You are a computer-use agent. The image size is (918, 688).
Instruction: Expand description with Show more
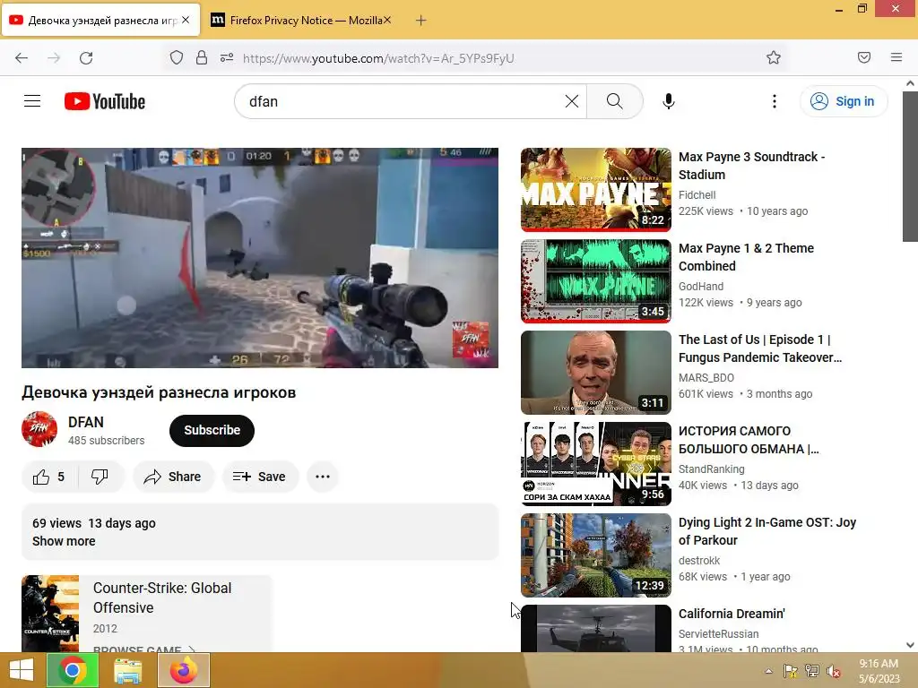pos(64,541)
